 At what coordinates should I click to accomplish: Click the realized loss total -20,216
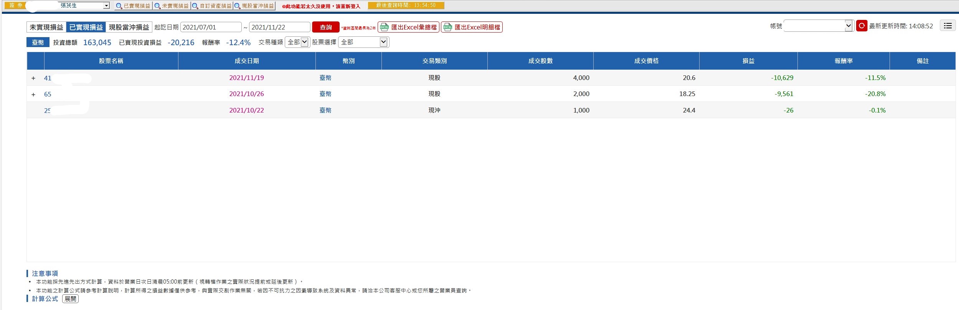[181, 42]
